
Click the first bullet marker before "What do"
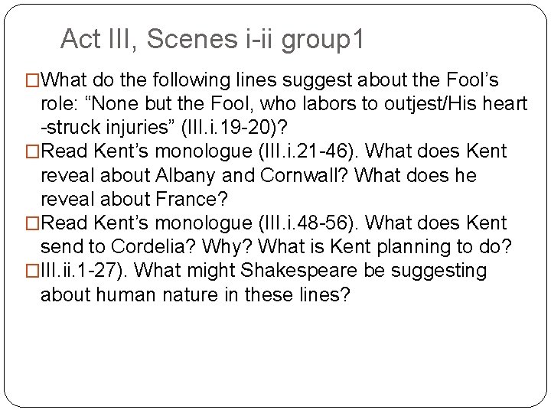tap(33, 80)
